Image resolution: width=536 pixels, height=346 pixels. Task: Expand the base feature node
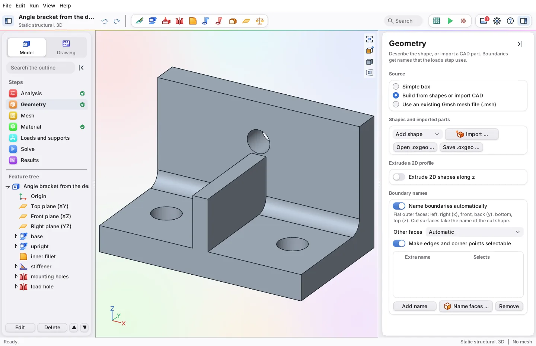click(x=16, y=236)
